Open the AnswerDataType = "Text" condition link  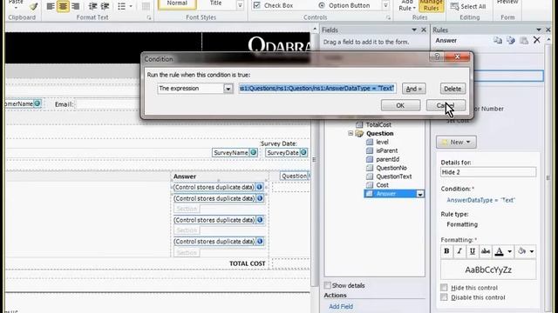pyautogui.click(x=480, y=200)
